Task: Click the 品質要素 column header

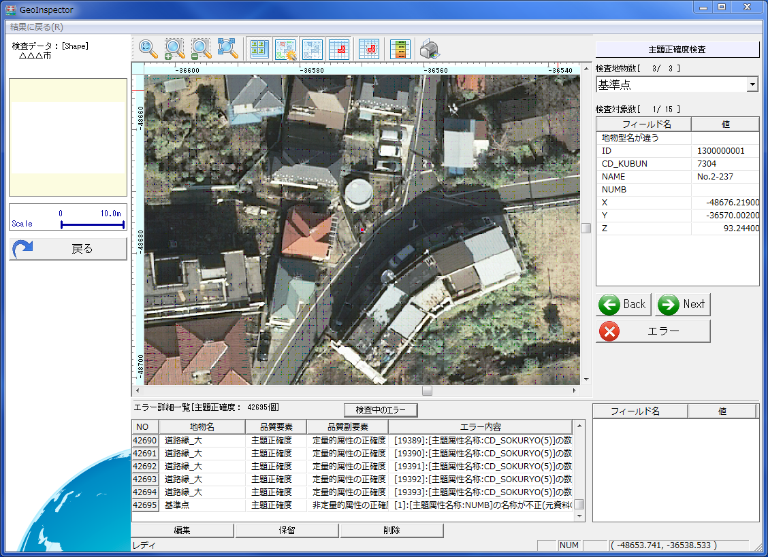Action: pos(276,427)
